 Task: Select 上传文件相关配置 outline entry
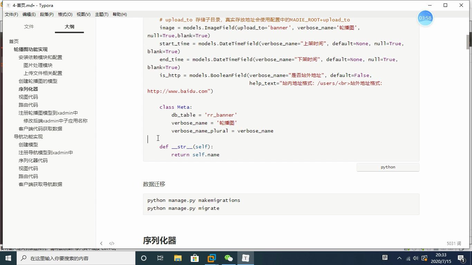click(43, 73)
